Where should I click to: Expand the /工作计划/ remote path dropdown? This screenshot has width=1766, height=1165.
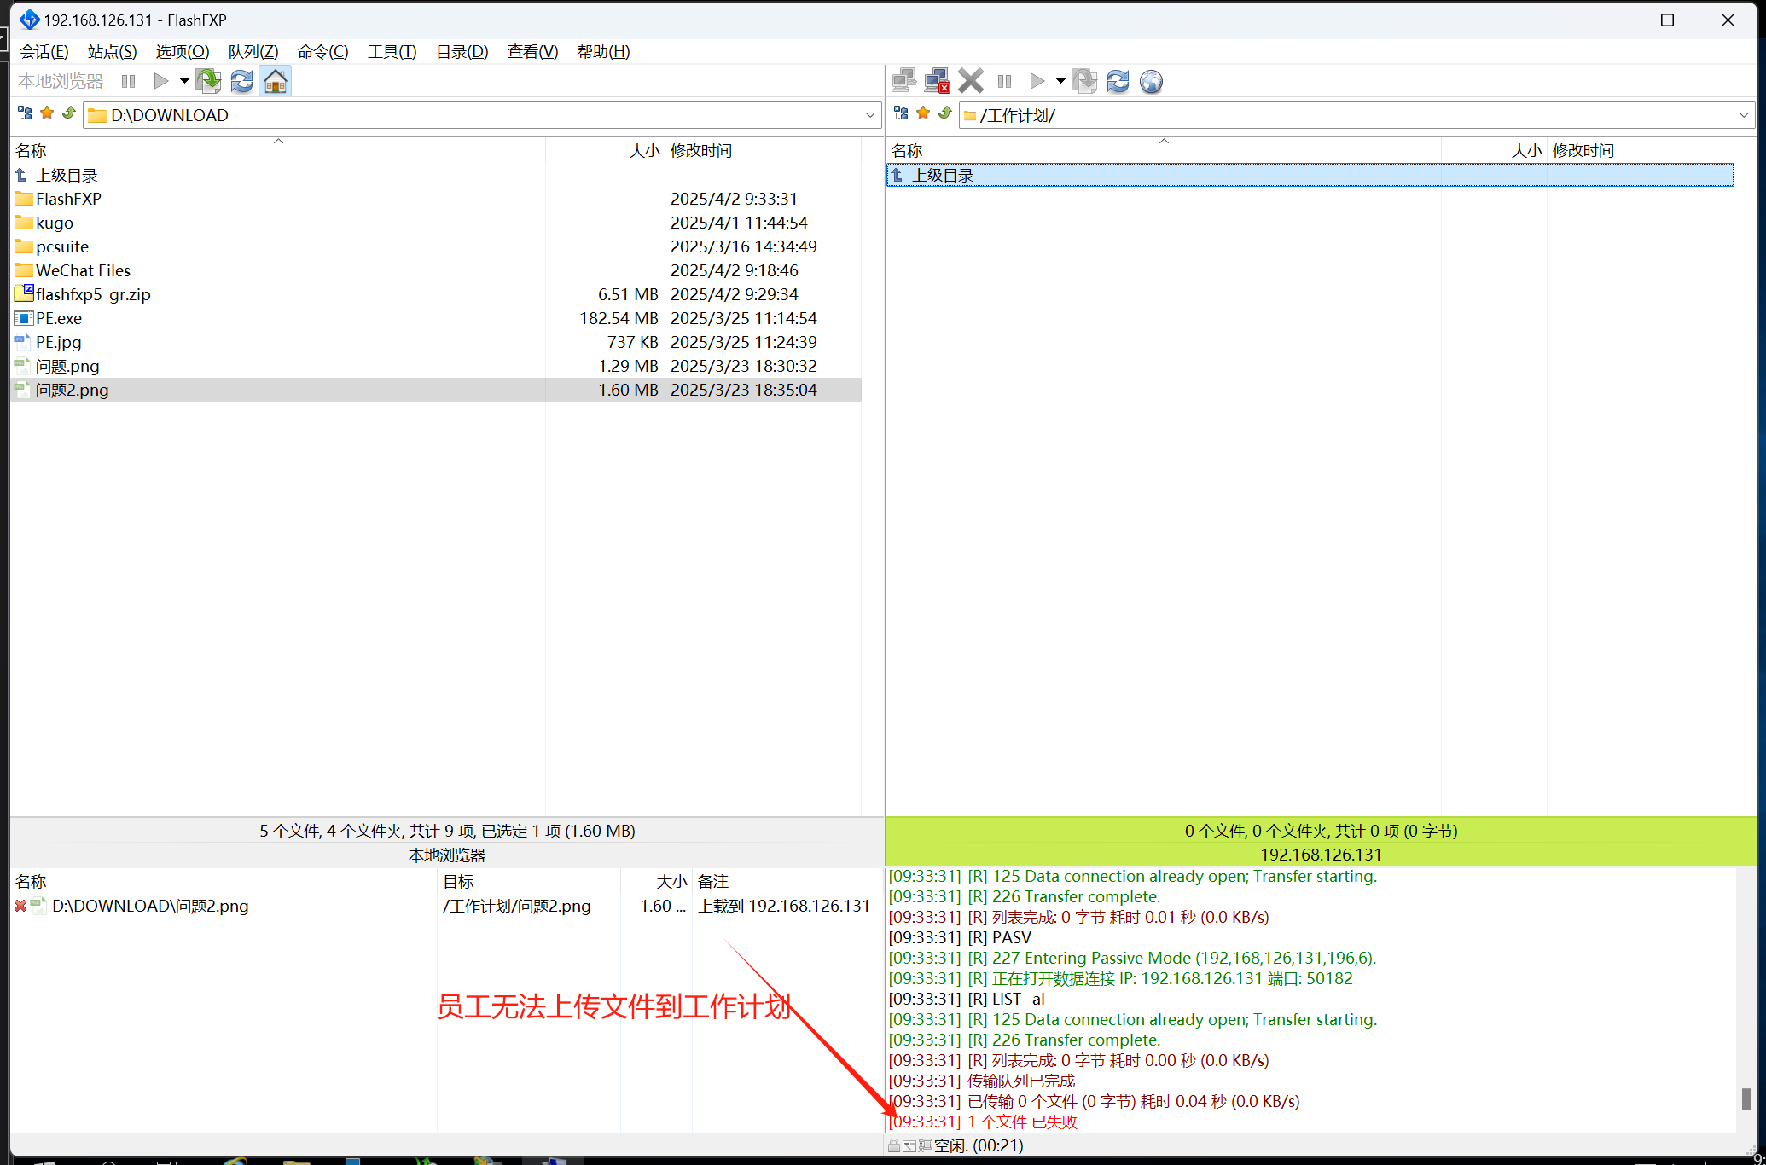pos(1744,115)
